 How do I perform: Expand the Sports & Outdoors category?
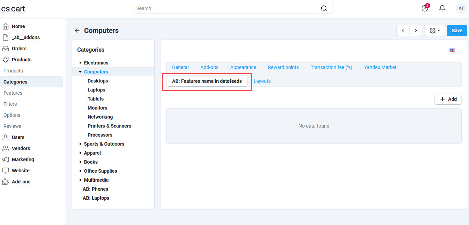pyautogui.click(x=80, y=144)
